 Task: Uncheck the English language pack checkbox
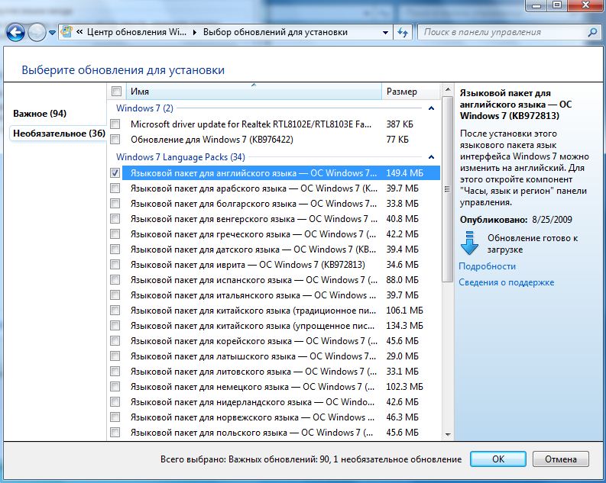coord(115,173)
